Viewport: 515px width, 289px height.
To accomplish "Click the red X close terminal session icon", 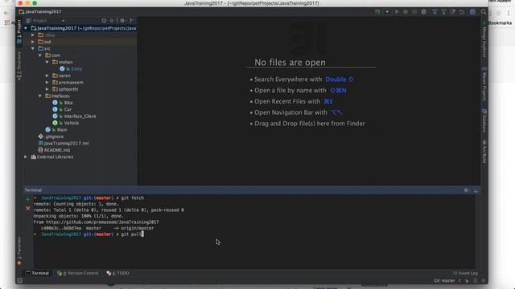I will pos(28,208).
